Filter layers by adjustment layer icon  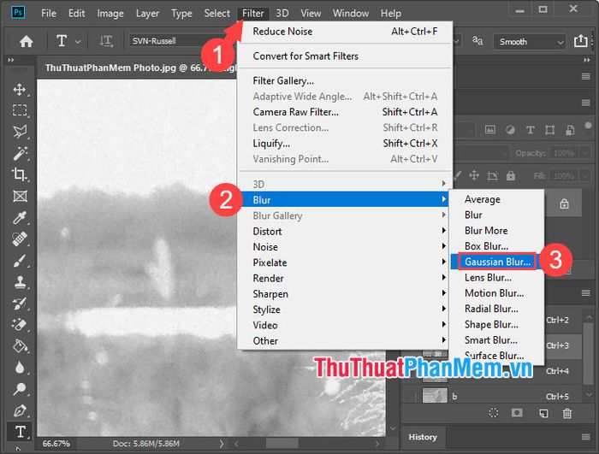510,130
